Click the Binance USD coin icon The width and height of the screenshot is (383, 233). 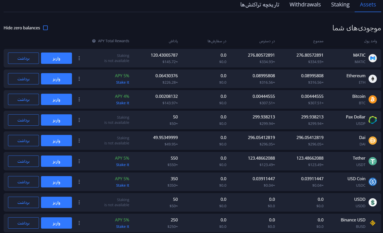372,223
